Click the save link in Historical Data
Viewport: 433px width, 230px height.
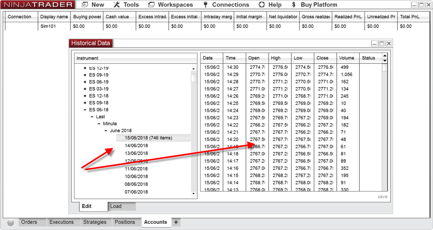coord(382,197)
